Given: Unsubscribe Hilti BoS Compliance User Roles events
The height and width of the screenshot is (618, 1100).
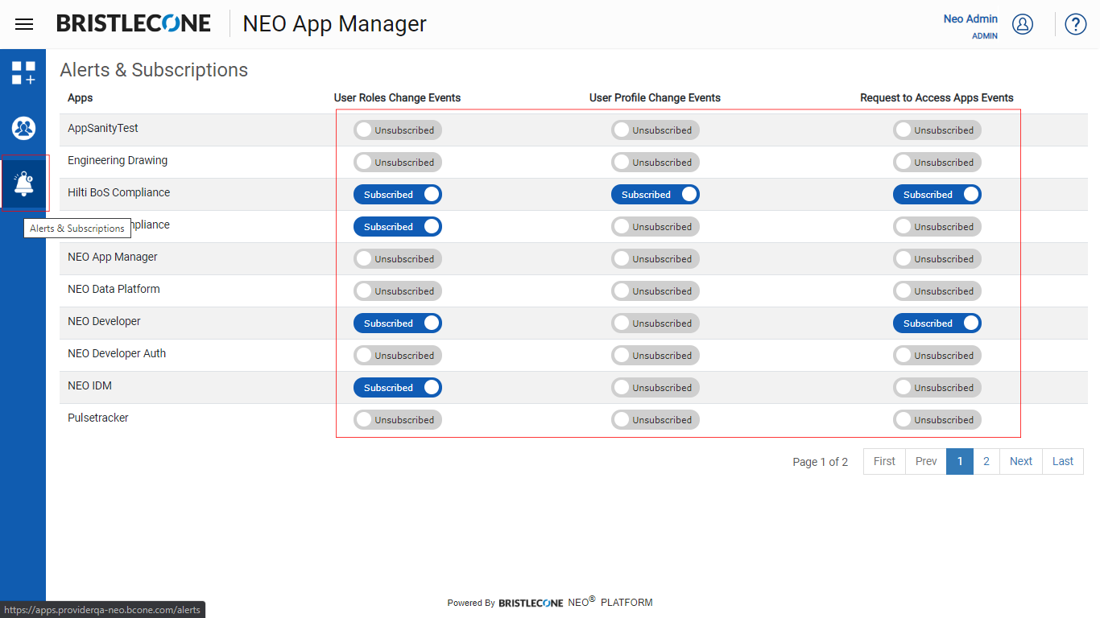Looking at the screenshot, I should pyautogui.click(x=398, y=195).
